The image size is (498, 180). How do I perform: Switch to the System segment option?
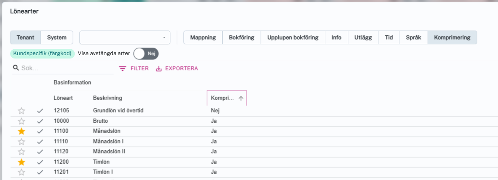[x=57, y=38]
